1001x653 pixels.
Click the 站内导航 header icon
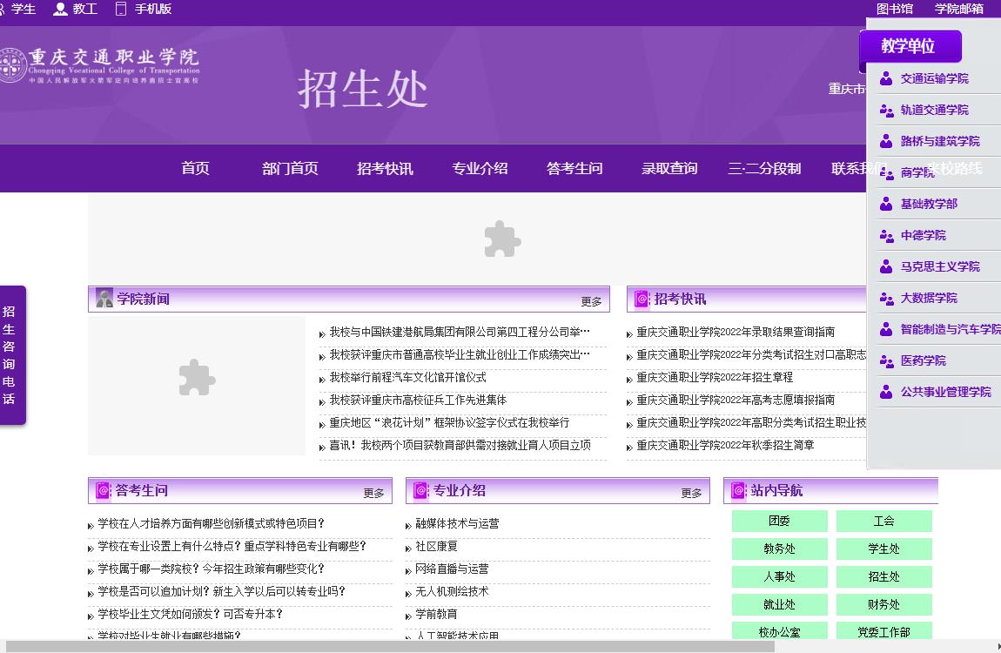(739, 490)
